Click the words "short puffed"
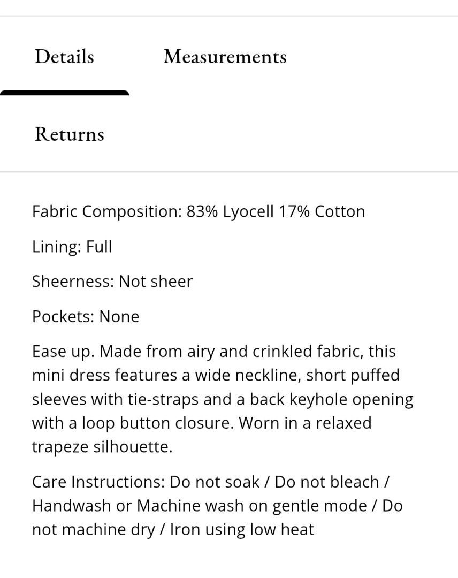 [x=353, y=375]
